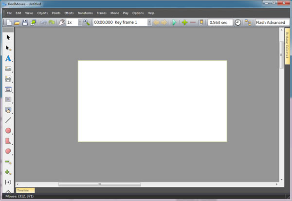Screen dimensions: 292x201
Task: Click the 0.563 sec duration field
Action: coord(220,22)
